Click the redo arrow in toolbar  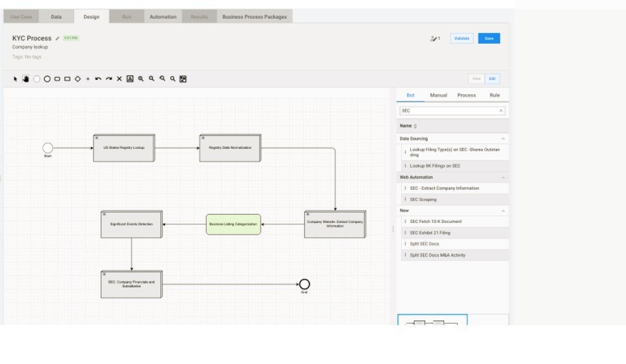point(109,79)
